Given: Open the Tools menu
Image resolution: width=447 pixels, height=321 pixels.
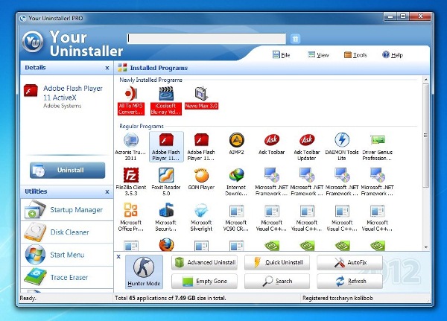Looking at the screenshot, I should point(355,54).
